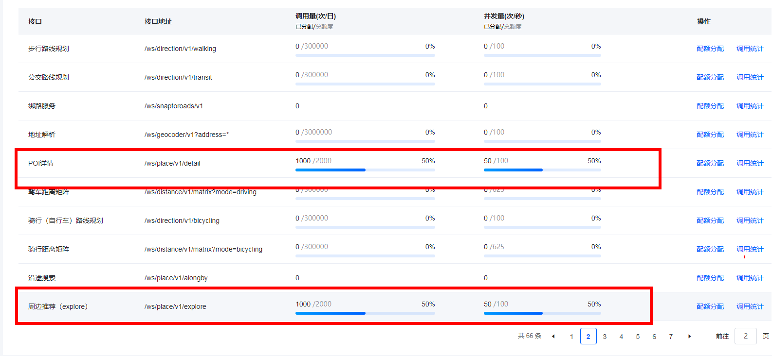Open 配额分配 for POI详情
The width and height of the screenshot is (772, 356).
[710, 163]
